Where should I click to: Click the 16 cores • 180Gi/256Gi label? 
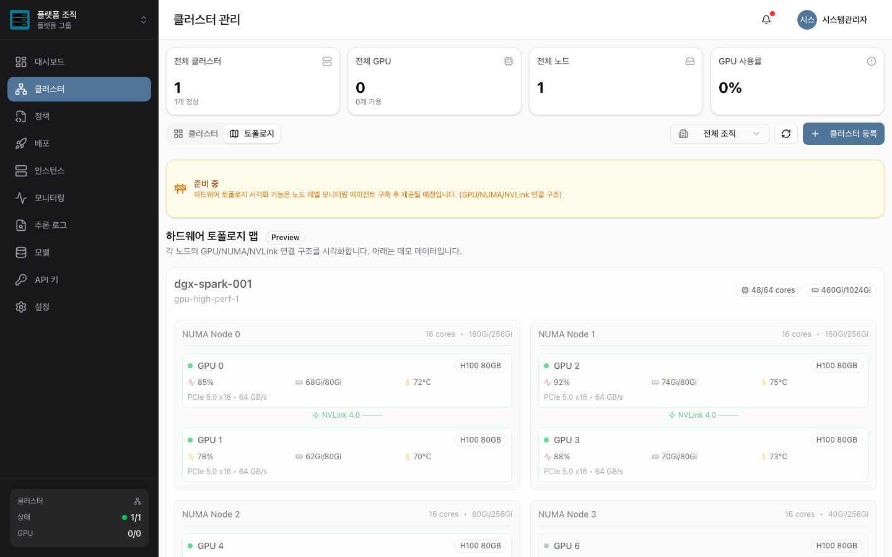469,334
